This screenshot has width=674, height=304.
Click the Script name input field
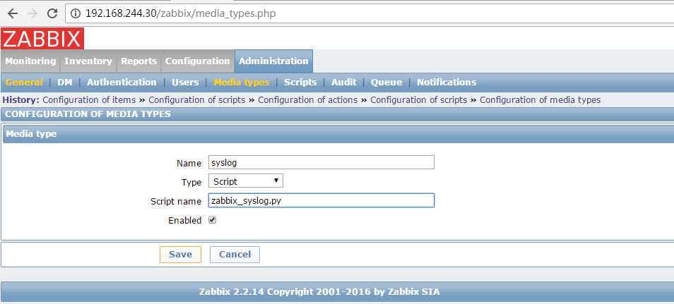point(321,200)
